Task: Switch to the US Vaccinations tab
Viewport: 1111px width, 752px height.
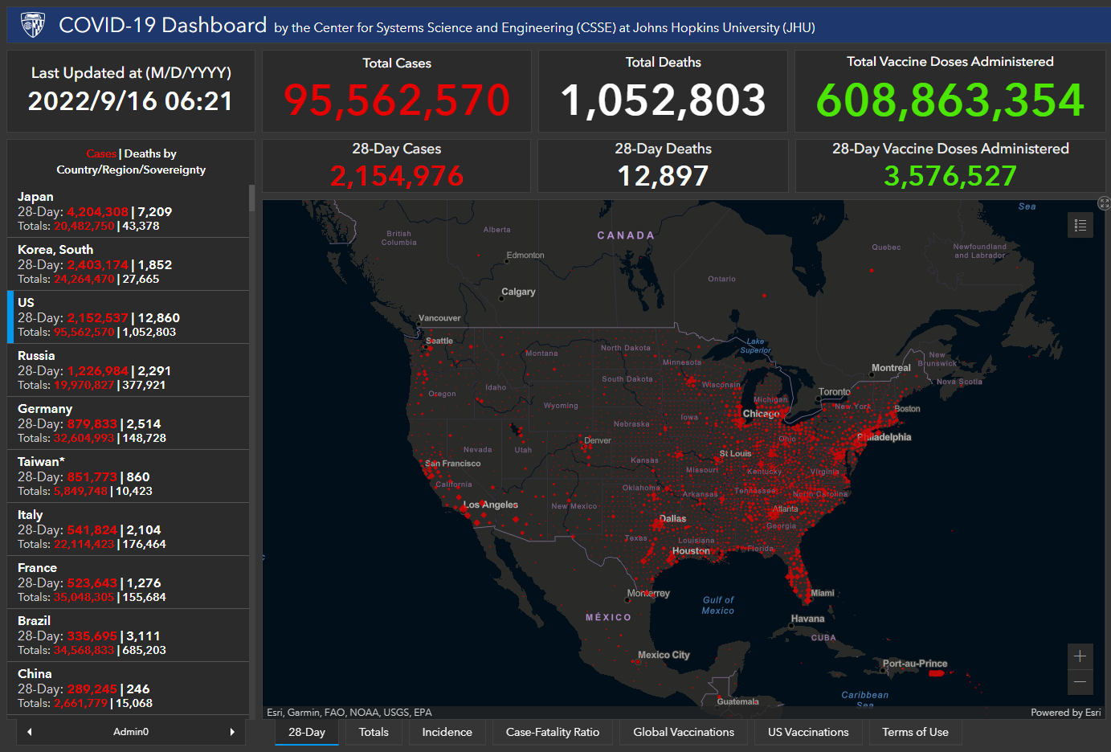Action: pyautogui.click(x=808, y=732)
